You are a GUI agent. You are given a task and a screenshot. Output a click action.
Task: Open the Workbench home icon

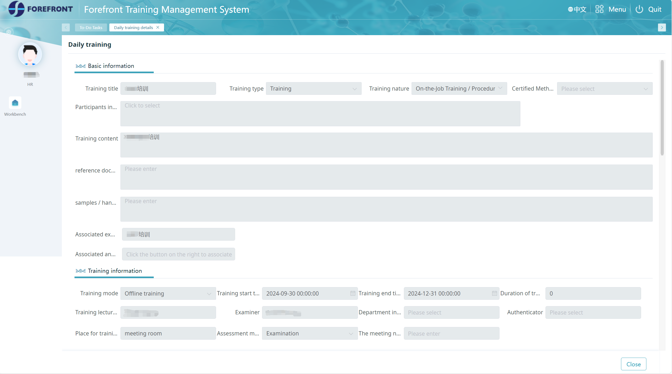[15, 103]
